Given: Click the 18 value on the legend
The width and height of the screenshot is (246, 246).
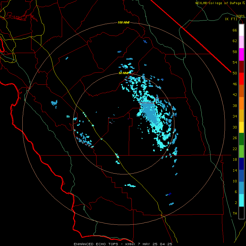Looking at the screenshot, I should [235, 160].
